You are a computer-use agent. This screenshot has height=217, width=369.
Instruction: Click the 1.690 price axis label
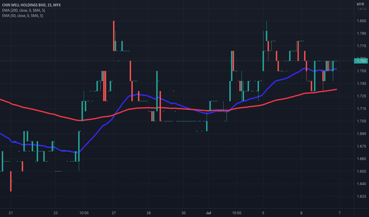point(361,134)
